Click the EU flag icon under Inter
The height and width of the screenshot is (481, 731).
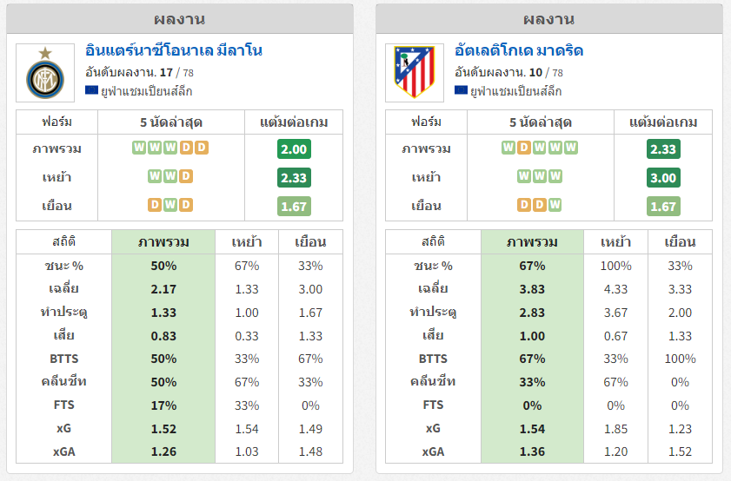pos(91,90)
